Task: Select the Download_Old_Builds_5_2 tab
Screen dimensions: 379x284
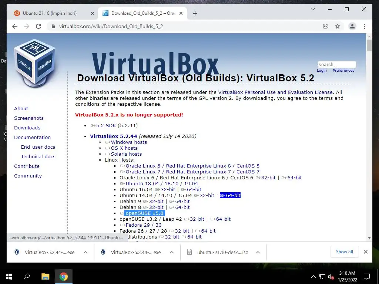Action: click(142, 13)
